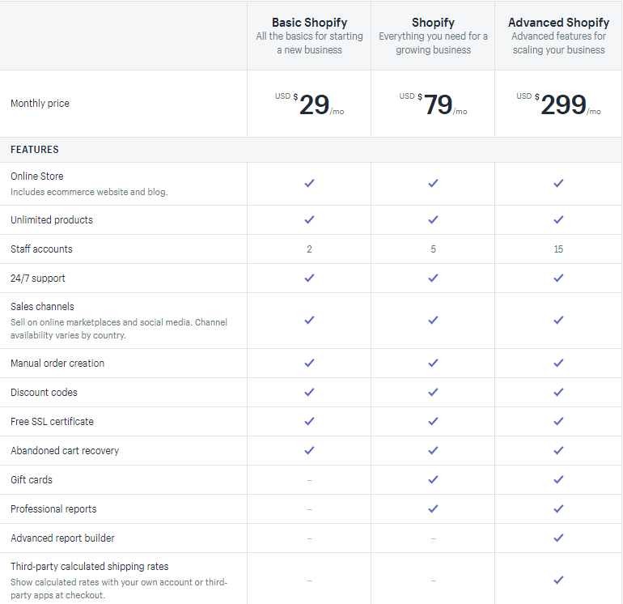Click the Staff accounts value 15
This screenshot has height=604, width=623.
558,249
